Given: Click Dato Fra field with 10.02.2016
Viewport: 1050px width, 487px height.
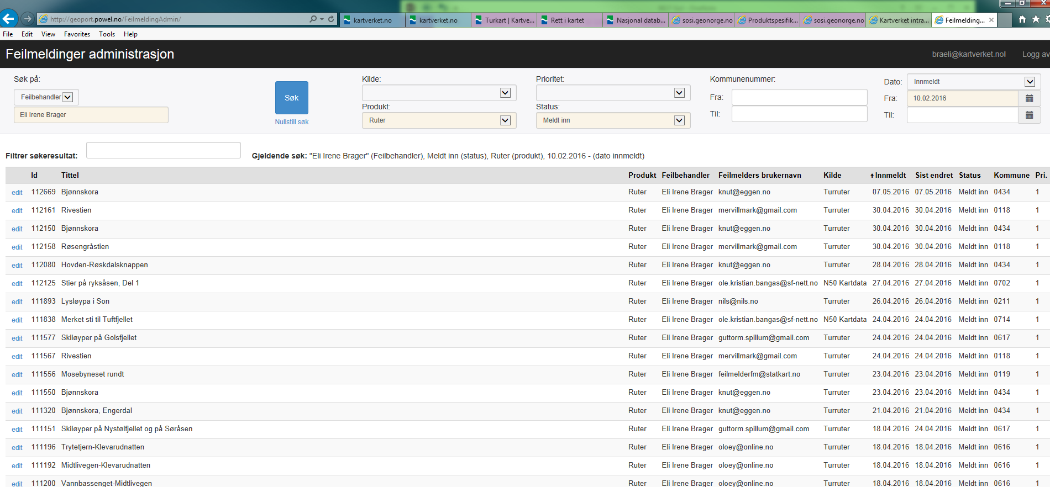Looking at the screenshot, I should [963, 98].
